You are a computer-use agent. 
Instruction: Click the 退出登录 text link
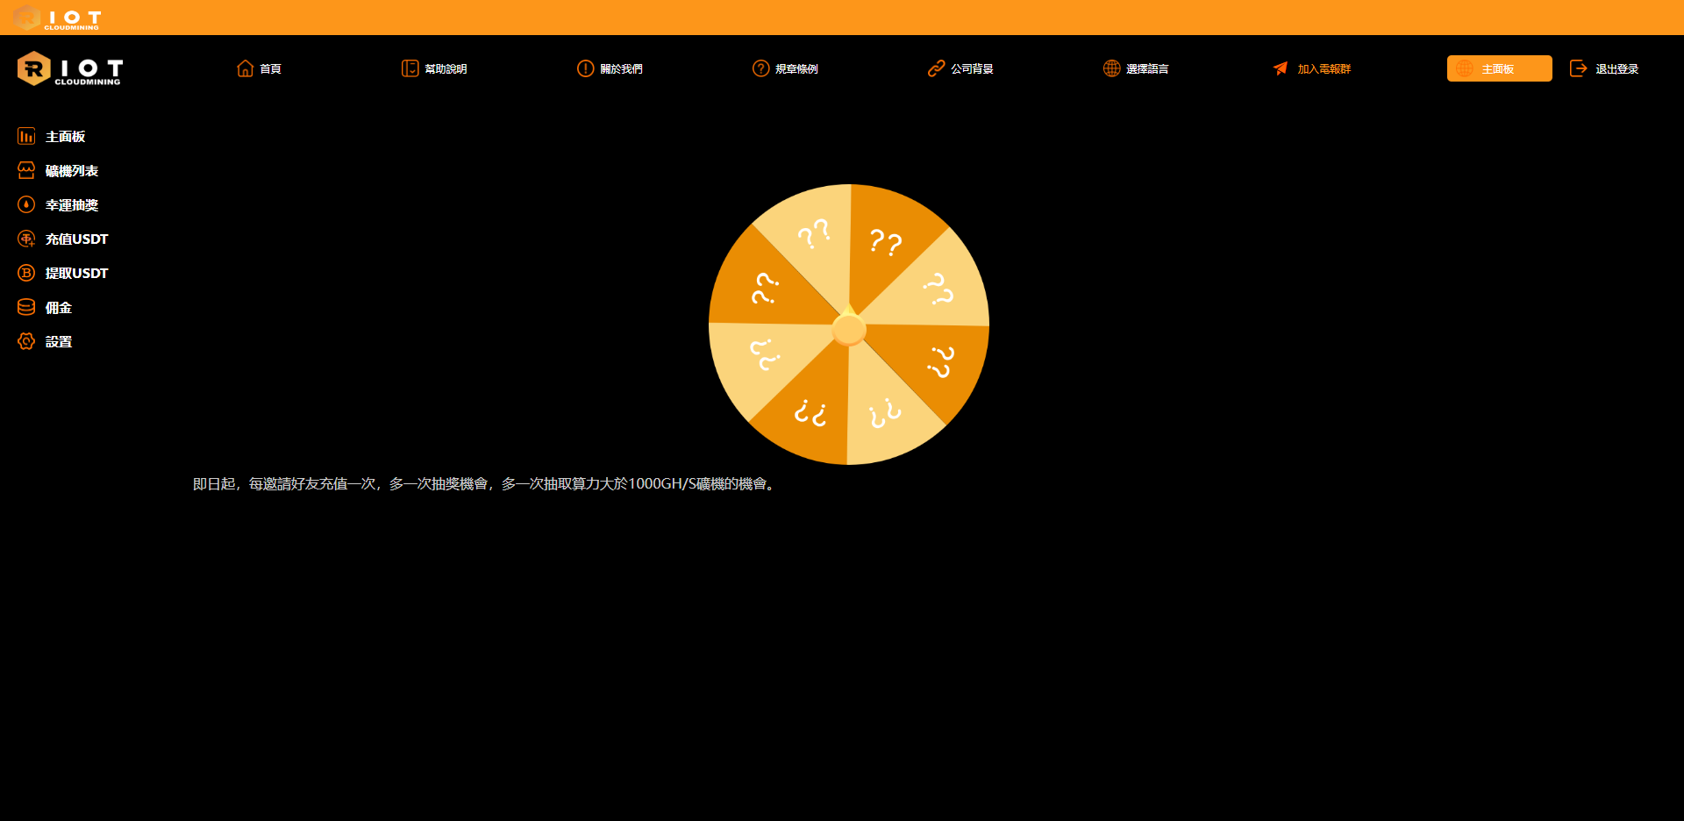click(x=1616, y=68)
